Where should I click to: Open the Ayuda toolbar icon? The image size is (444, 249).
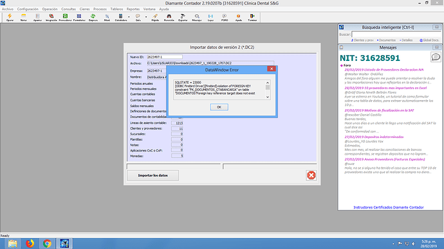(239, 17)
